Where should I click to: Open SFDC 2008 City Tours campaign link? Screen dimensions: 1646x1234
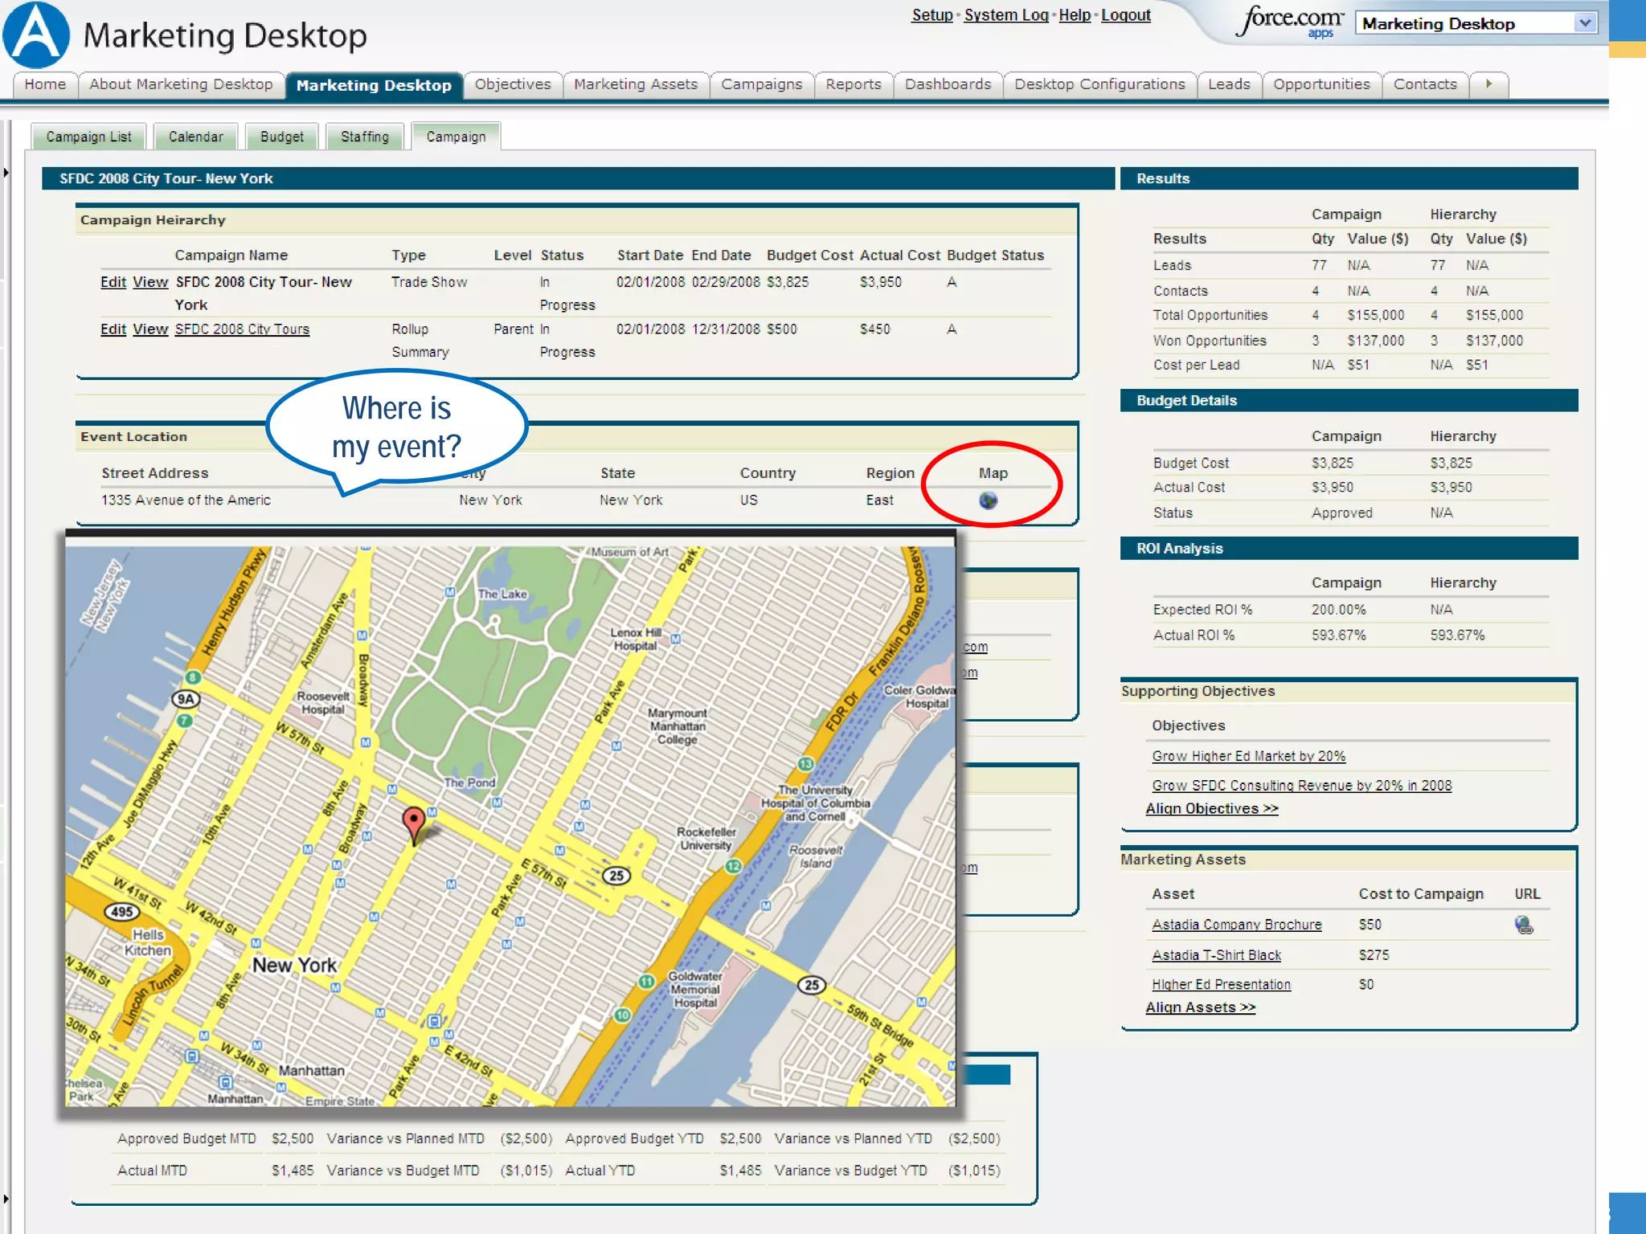(242, 329)
